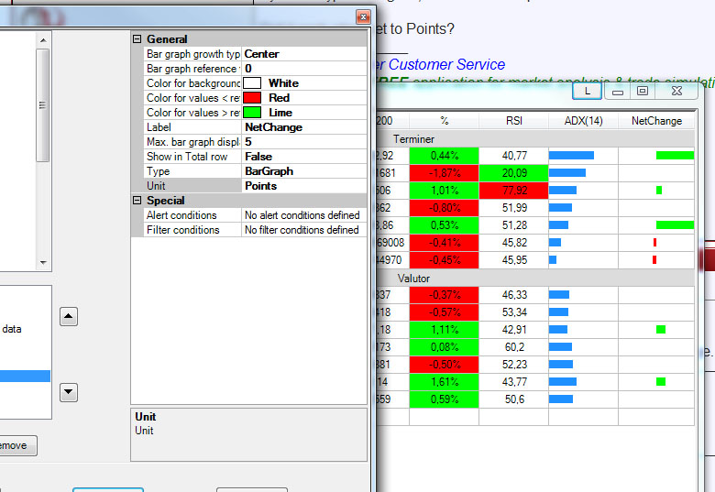Select the Terminer group row

535,139
